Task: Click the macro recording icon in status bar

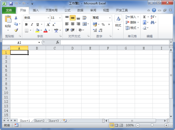Action: (x=16, y=125)
